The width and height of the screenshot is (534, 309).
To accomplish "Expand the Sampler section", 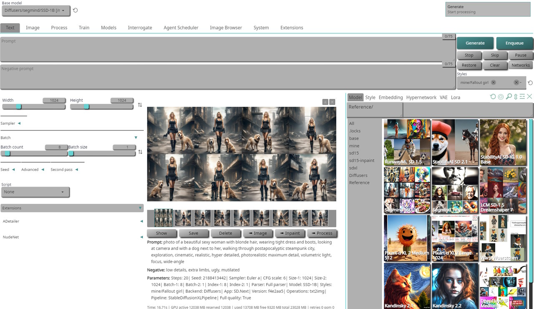I will click(x=19, y=123).
